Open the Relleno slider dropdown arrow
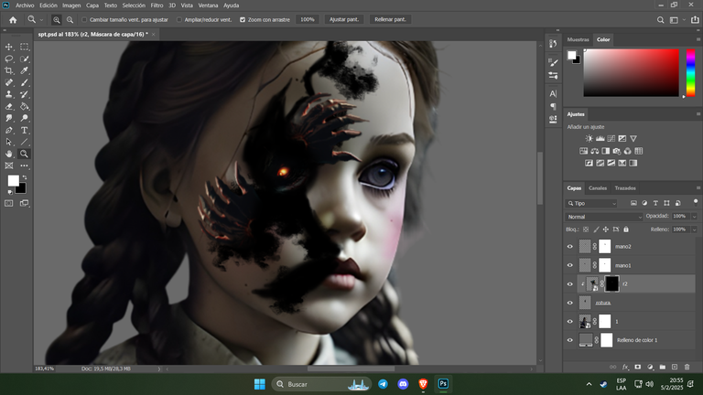The image size is (703, 395). coord(694,230)
